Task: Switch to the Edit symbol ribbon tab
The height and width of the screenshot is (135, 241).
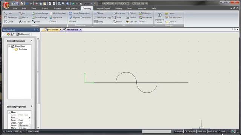Action: [72, 8]
